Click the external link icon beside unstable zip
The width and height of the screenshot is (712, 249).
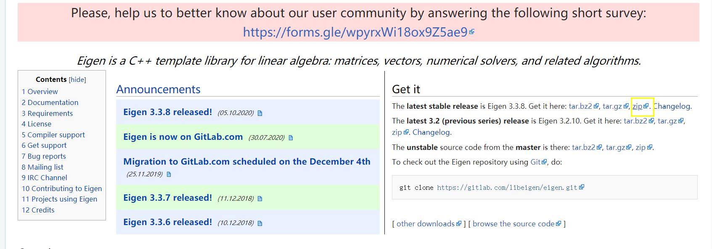649,147
